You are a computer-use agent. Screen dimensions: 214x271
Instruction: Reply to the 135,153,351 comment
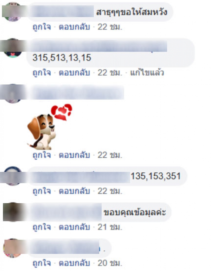click(74, 191)
